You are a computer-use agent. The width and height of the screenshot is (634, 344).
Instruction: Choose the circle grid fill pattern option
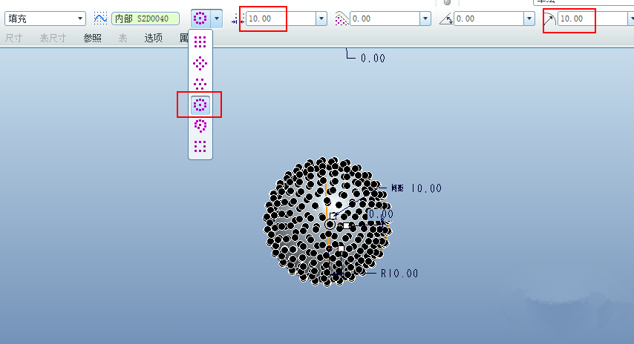[x=200, y=105]
